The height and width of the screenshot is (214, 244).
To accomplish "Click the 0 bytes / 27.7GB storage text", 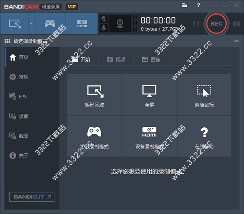I will pos(159,29).
